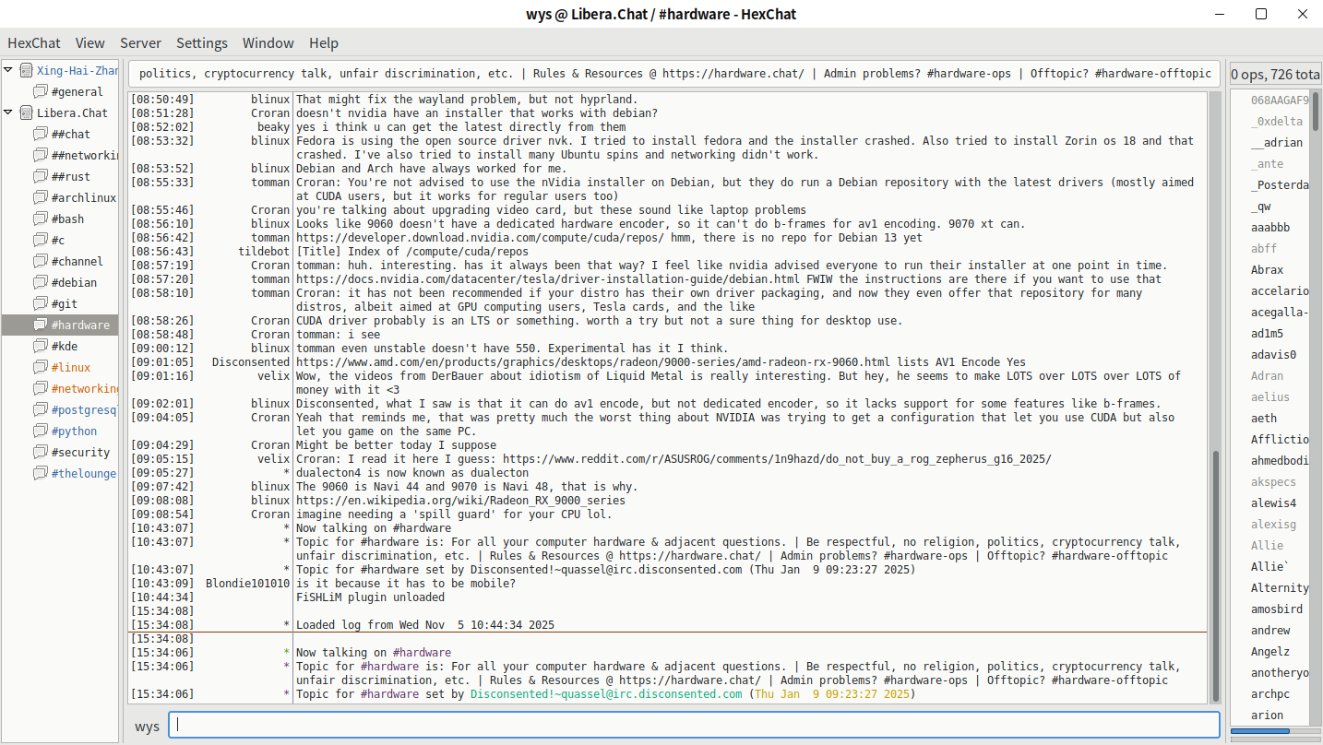
Task: Select user amosbird in the user list
Action: pos(1277,609)
